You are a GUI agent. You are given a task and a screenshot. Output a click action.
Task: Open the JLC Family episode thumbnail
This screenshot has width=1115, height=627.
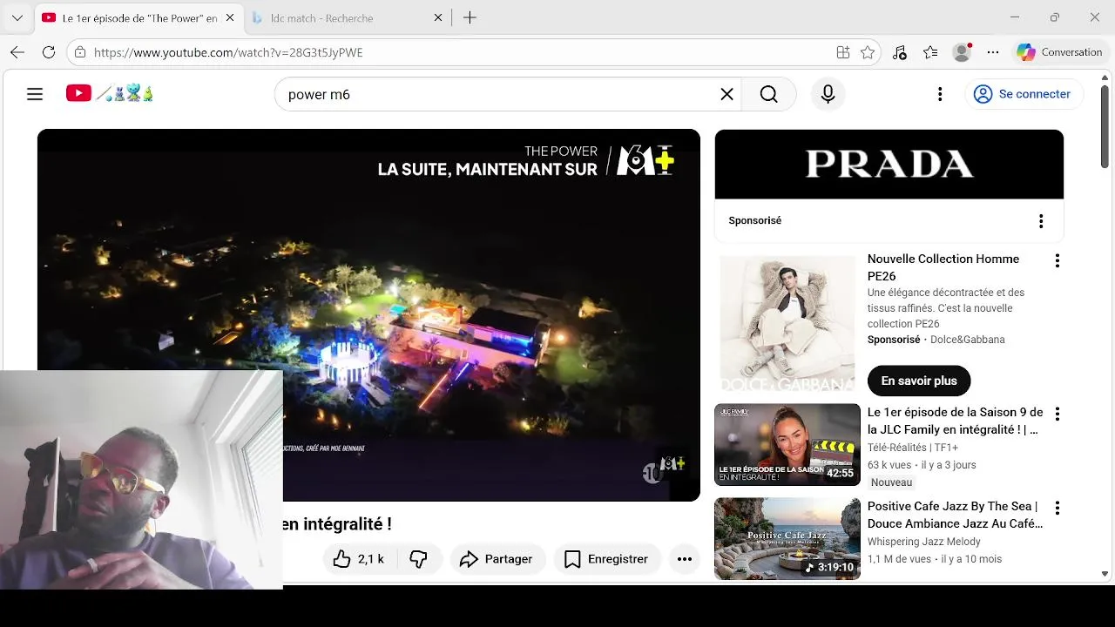787,445
